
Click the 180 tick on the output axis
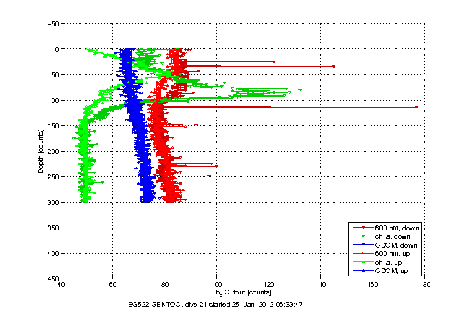(x=425, y=284)
